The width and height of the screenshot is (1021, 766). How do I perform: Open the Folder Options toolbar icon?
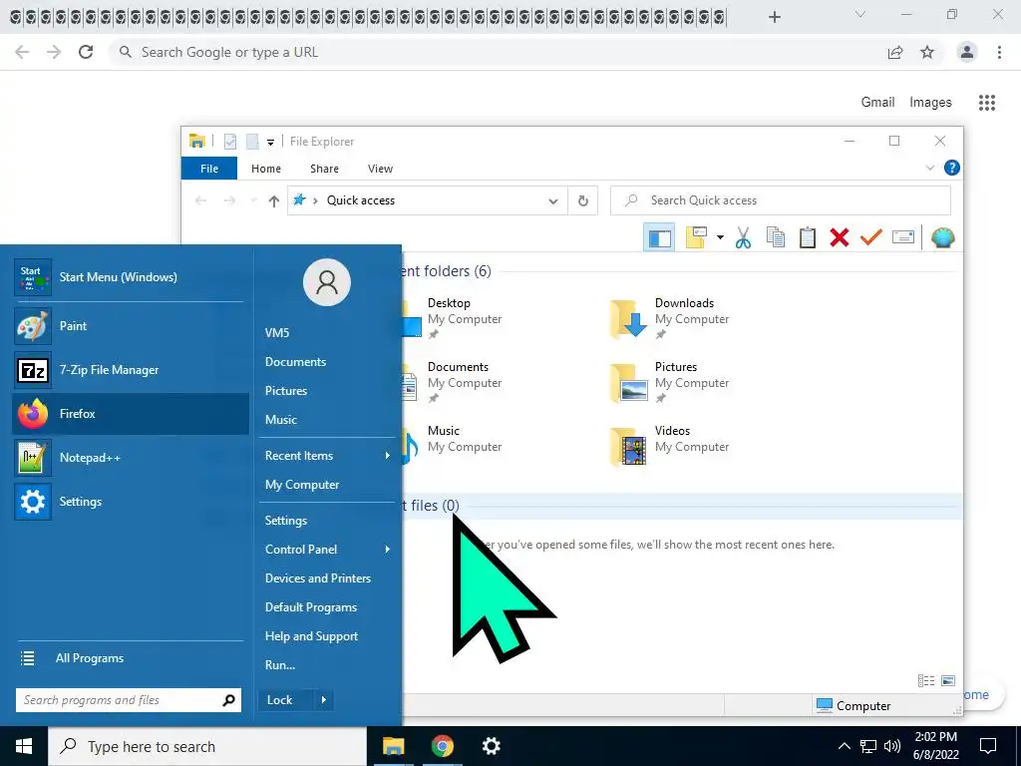coord(695,237)
